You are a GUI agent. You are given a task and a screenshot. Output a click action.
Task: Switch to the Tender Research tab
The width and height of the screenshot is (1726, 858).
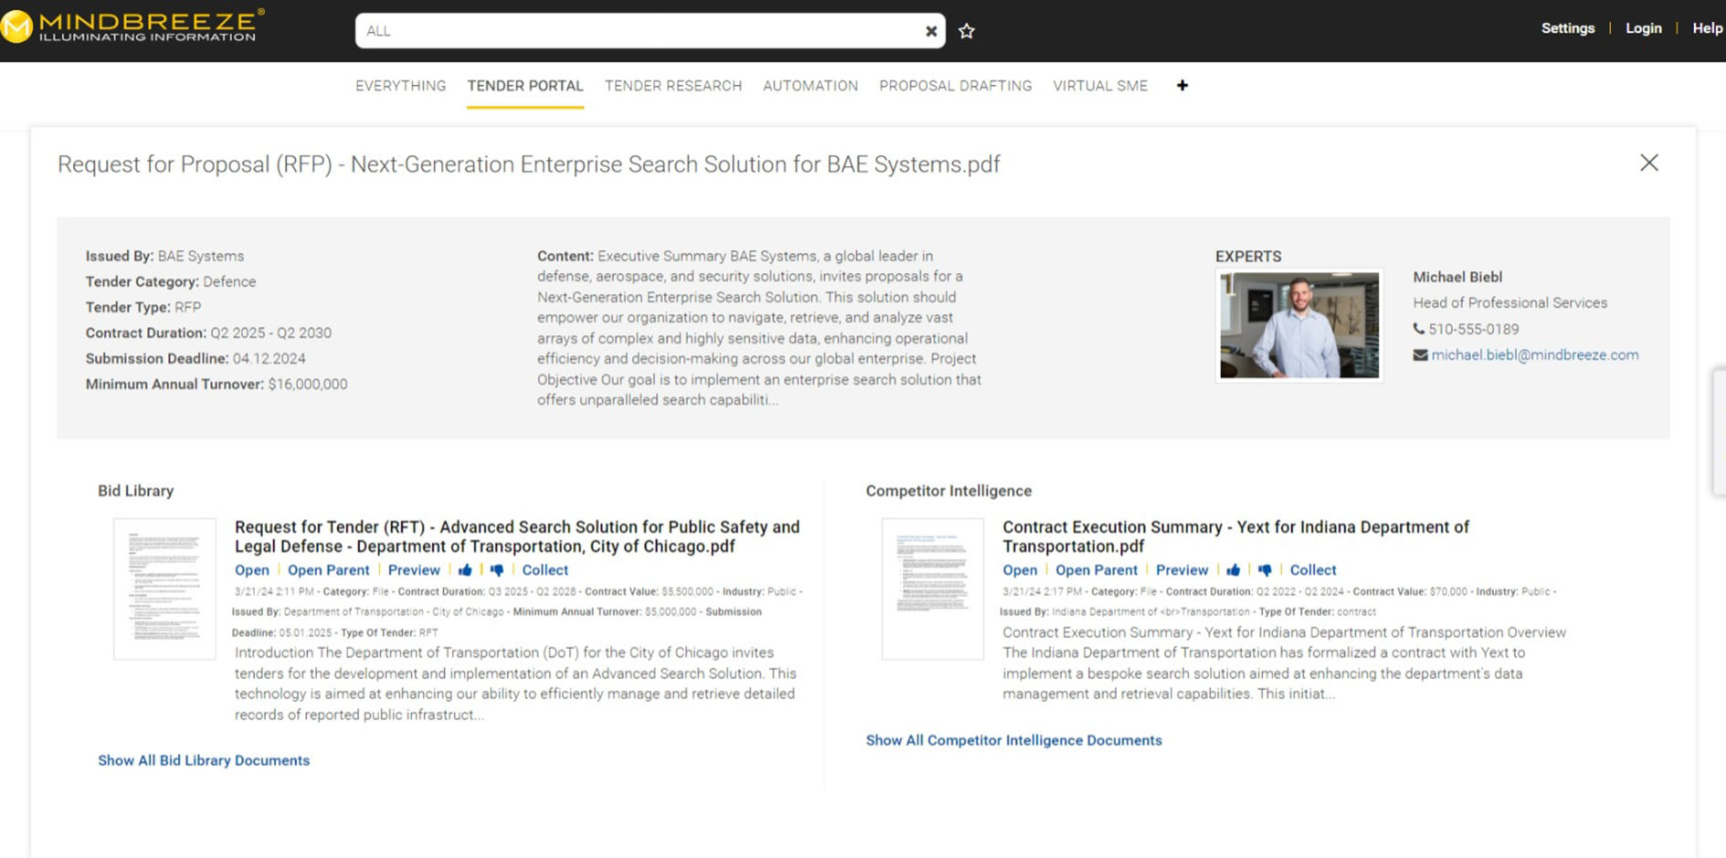click(x=673, y=86)
